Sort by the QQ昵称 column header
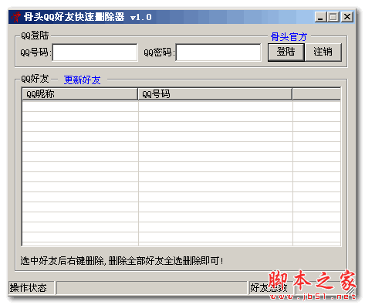365x305 pixels. 80,94
